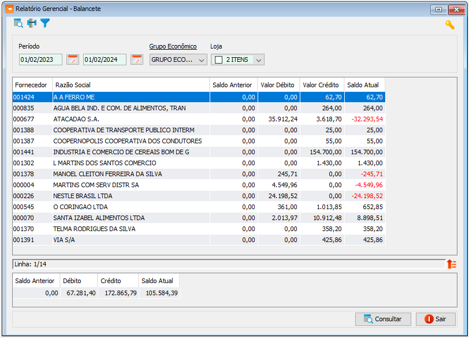Open the blue filter funnel tool
This screenshot has width=469, height=338.
45,23
